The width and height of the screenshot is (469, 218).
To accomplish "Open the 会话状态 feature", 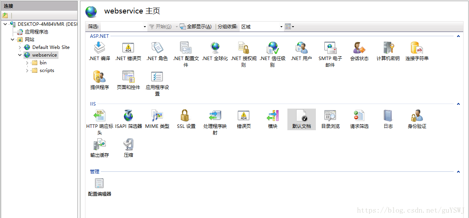I will (x=359, y=52).
